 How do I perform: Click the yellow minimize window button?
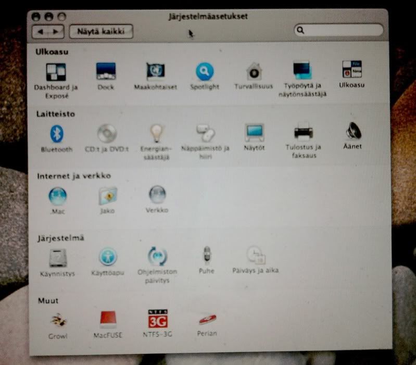(49, 17)
